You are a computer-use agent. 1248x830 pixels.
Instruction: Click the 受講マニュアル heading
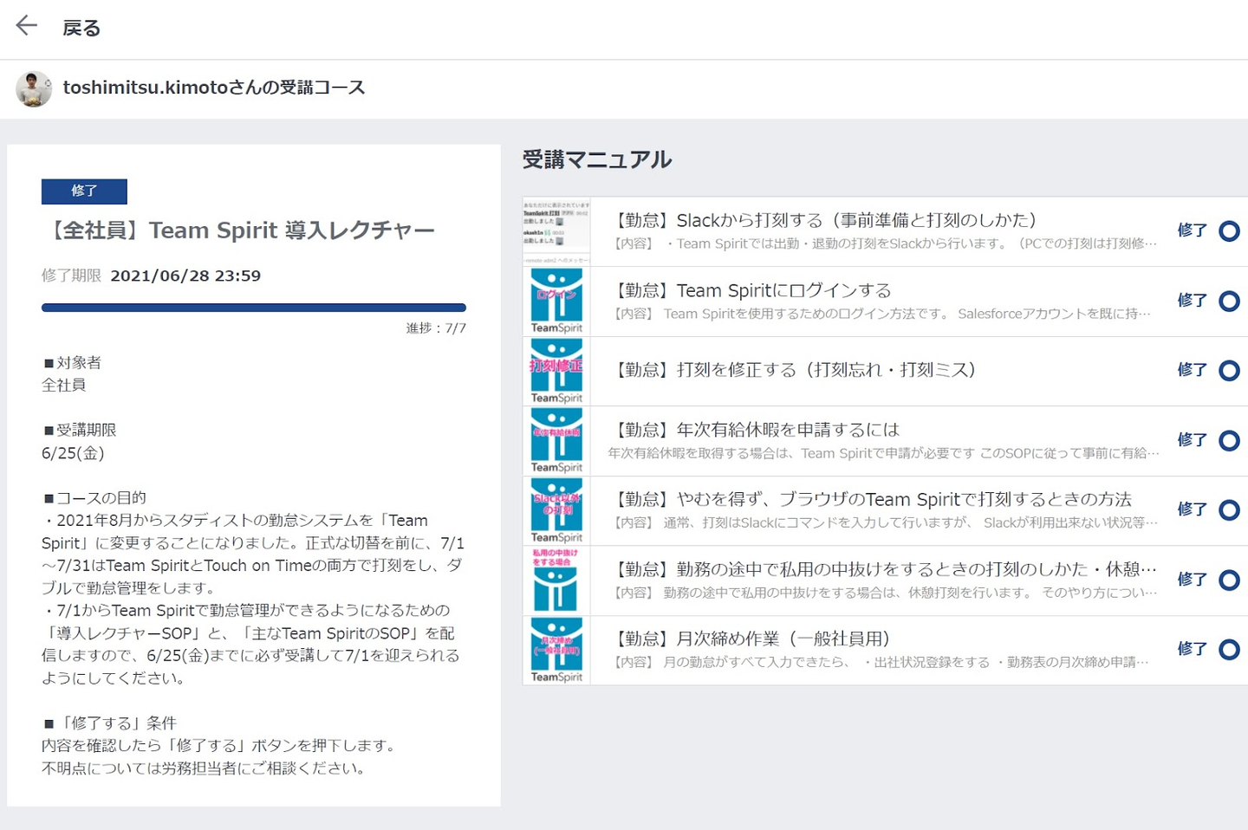click(x=597, y=159)
